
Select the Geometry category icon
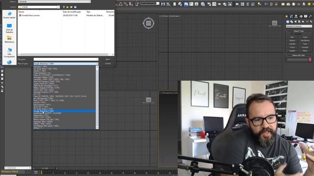pos(288,22)
